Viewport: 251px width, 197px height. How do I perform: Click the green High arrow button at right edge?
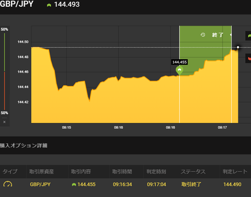[x=248, y=36]
